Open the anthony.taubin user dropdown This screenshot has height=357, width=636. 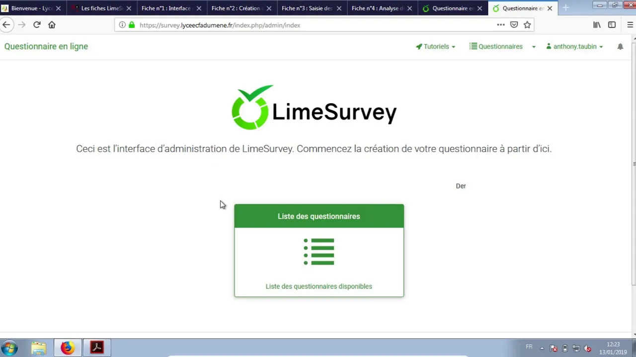click(x=574, y=47)
